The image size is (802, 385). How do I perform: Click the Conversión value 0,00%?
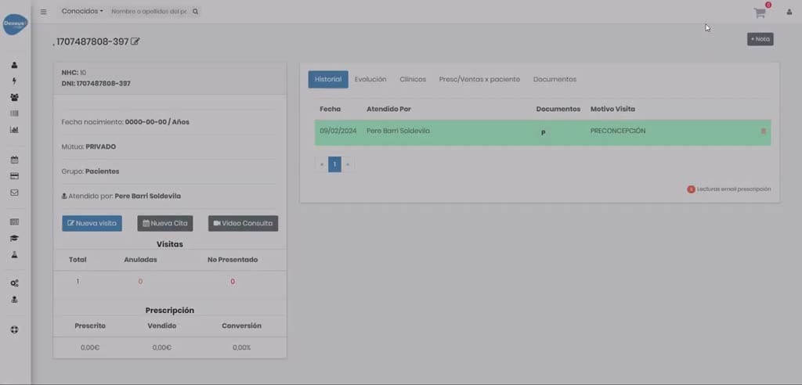241,347
